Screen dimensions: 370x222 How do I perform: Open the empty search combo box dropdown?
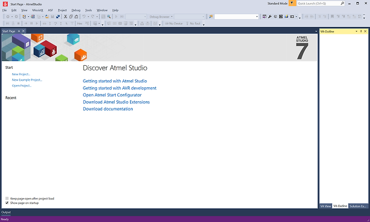coord(257,16)
